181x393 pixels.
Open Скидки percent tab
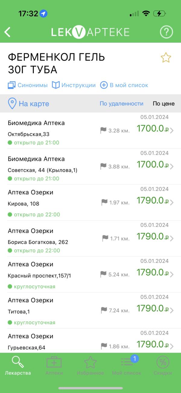click(163, 366)
